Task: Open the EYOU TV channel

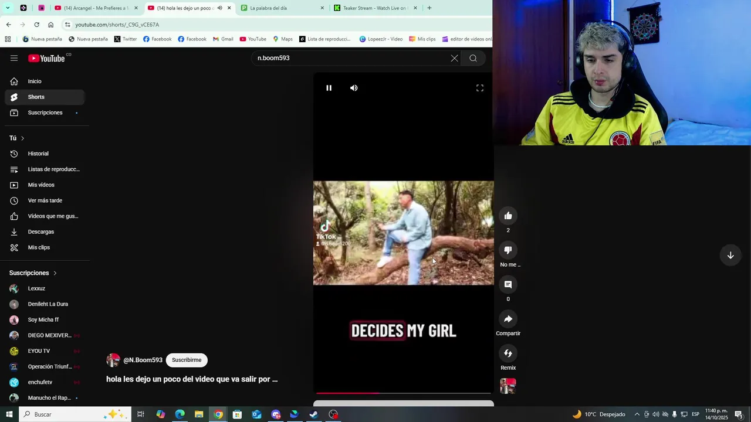Action: point(45,351)
